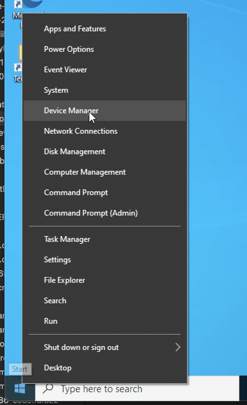Launch Task Manager from the menu
Screen dimensions: 247x405
(x=105, y=239)
